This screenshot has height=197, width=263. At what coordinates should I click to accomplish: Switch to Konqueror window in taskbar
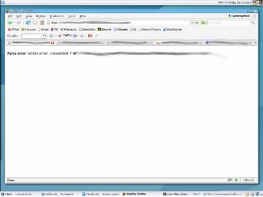pyautogui.click(x=58, y=194)
